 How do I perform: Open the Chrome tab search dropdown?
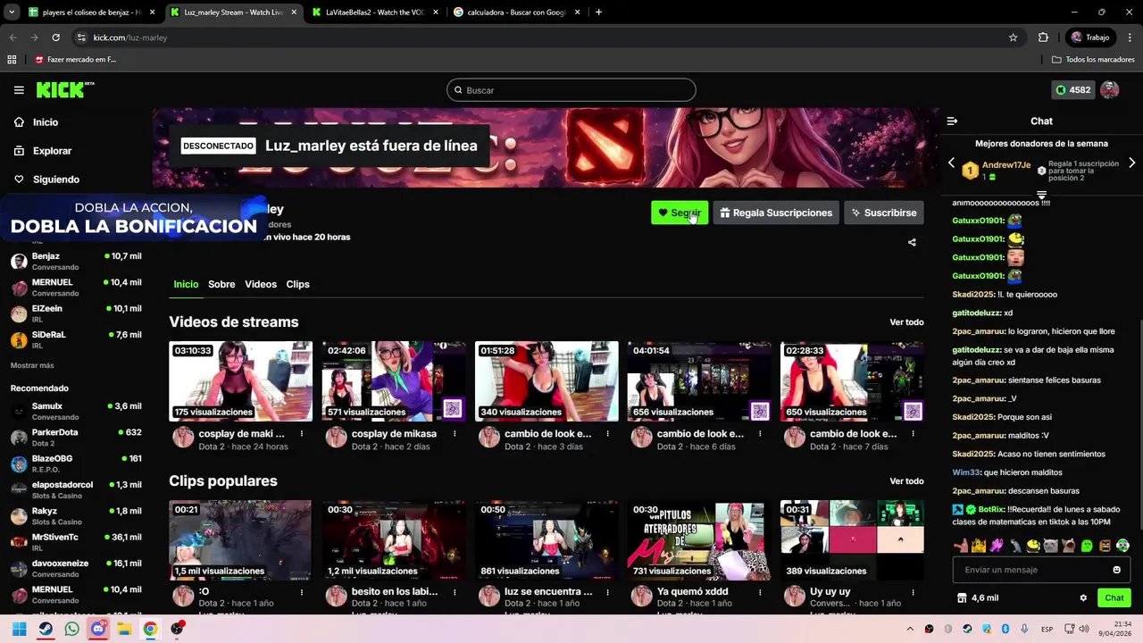(12, 13)
